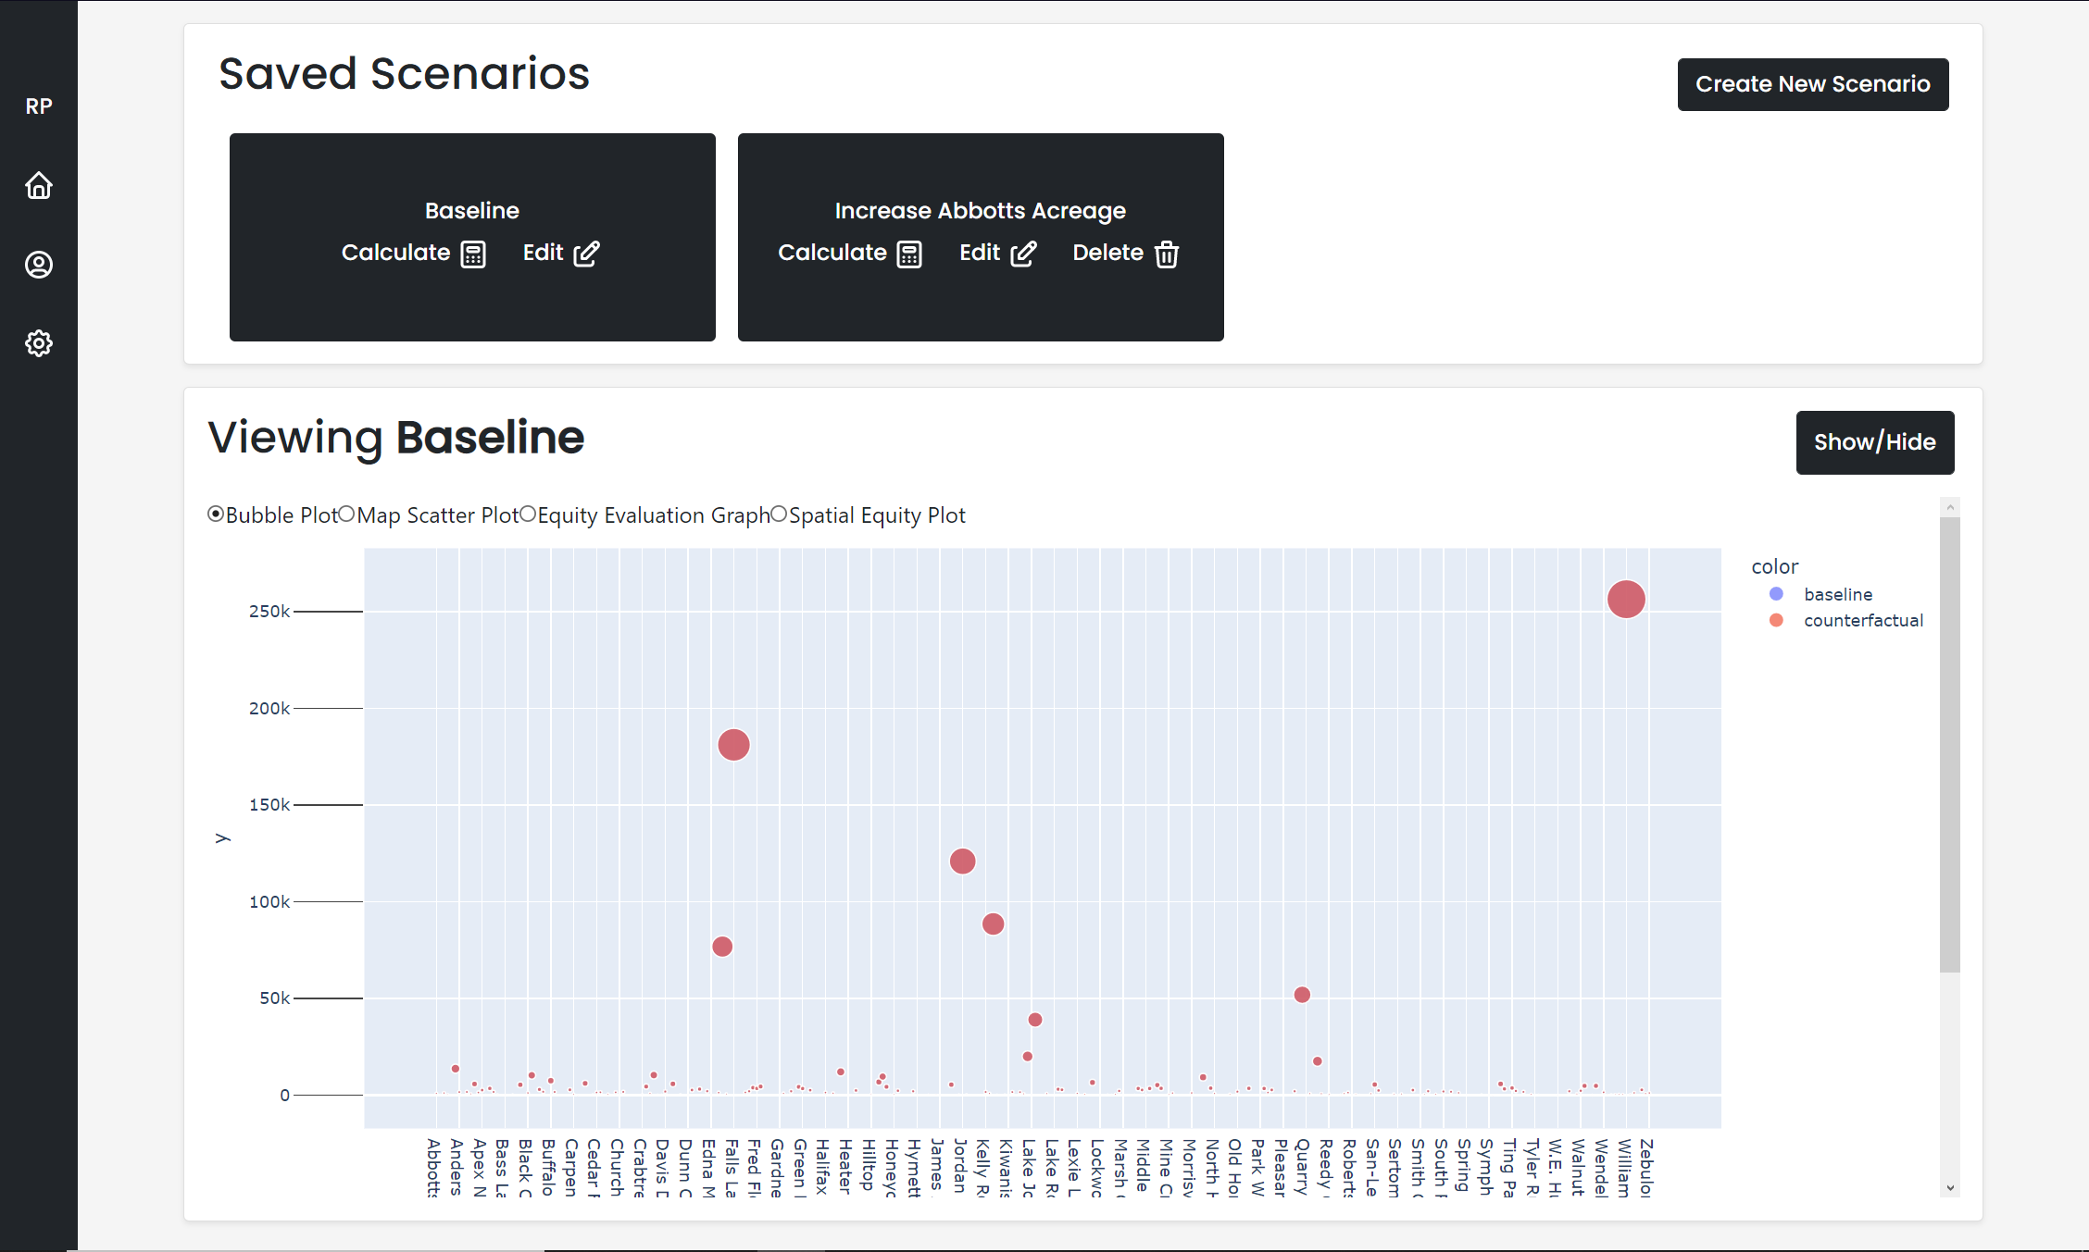Screen dimensions: 2089x1252
Task: Select the Map Scatter Plot option
Action: (346, 514)
